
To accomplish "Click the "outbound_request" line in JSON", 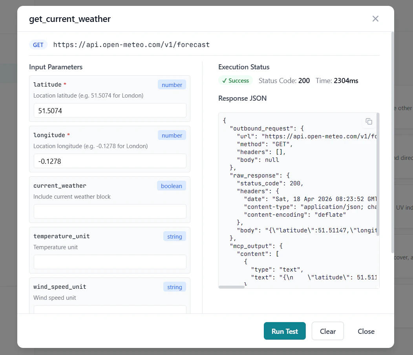I will point(267,129).
